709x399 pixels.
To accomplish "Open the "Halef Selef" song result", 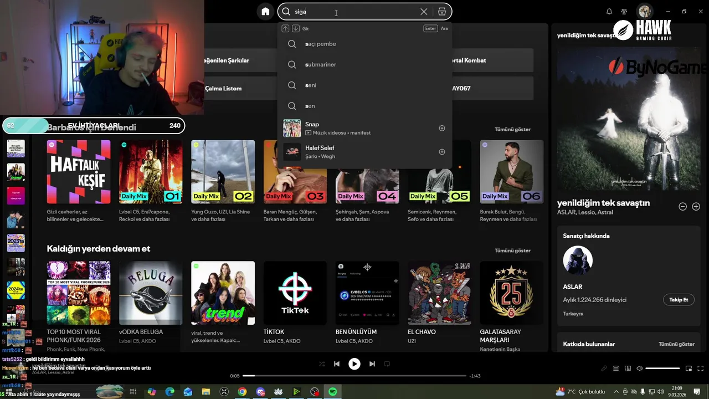I will pos(365,152).
